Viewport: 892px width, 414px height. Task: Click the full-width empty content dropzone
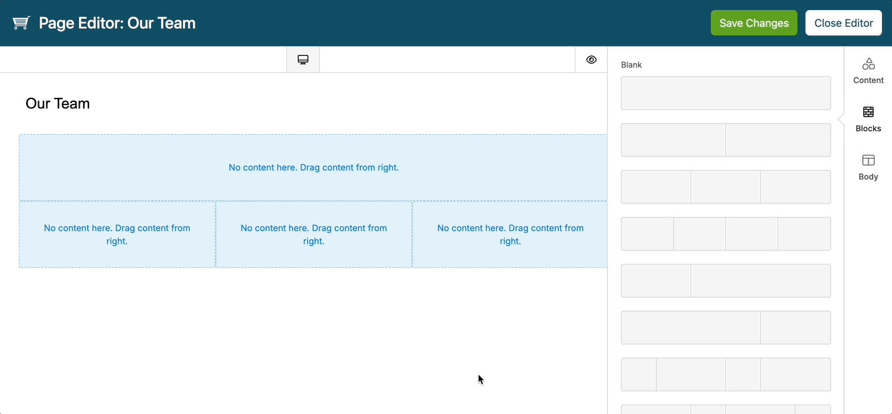313,167
